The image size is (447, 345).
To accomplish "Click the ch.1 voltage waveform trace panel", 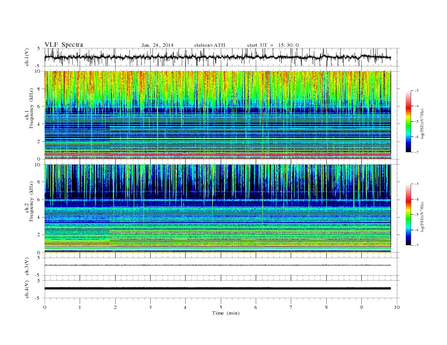I will click(222, 57).
